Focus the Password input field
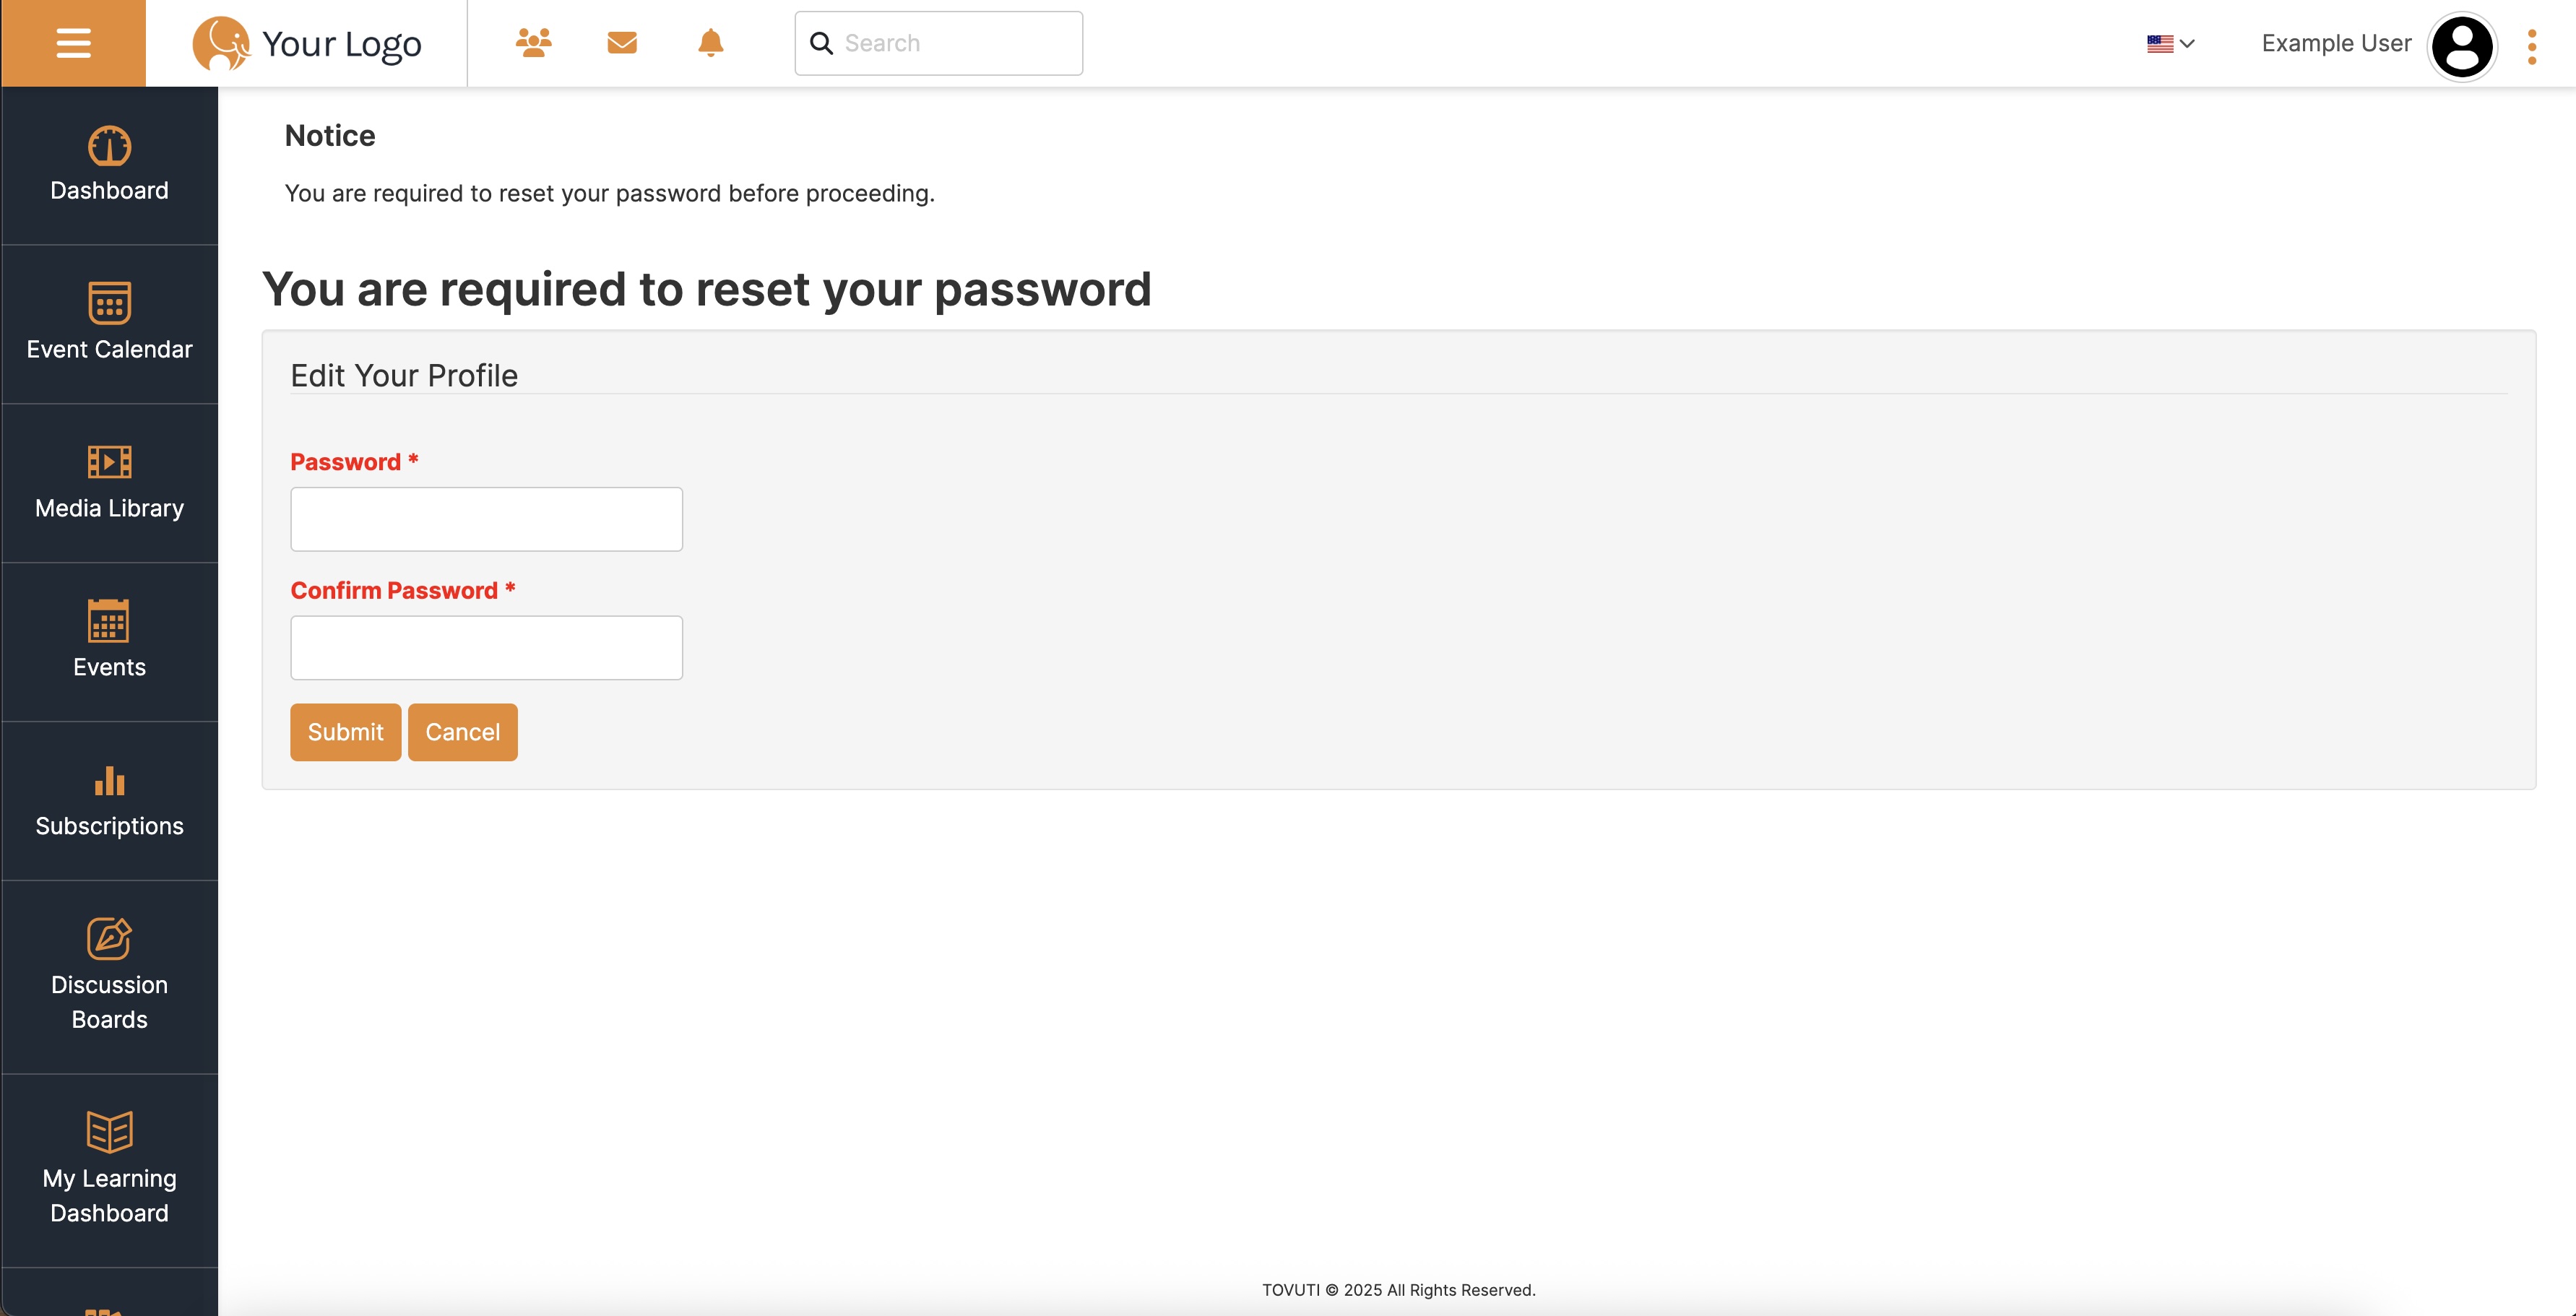Screen dimensions: 2576x1316 click(486, 518)
